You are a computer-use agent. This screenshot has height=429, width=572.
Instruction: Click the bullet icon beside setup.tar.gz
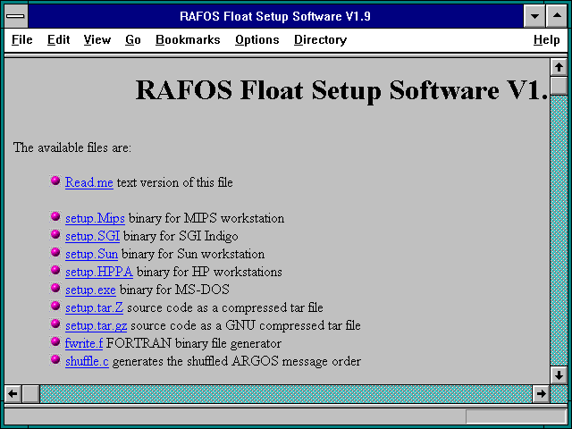(55, 324)
